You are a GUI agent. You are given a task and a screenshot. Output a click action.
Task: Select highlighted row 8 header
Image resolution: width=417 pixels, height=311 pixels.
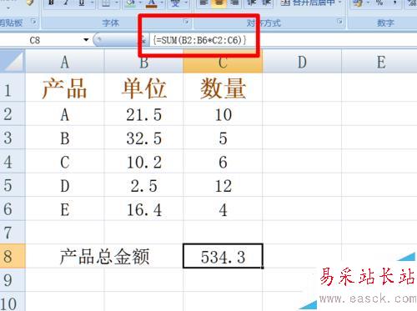point(13,256)
